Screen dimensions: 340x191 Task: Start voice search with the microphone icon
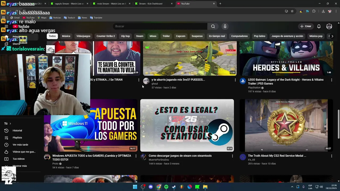point(225,26)
